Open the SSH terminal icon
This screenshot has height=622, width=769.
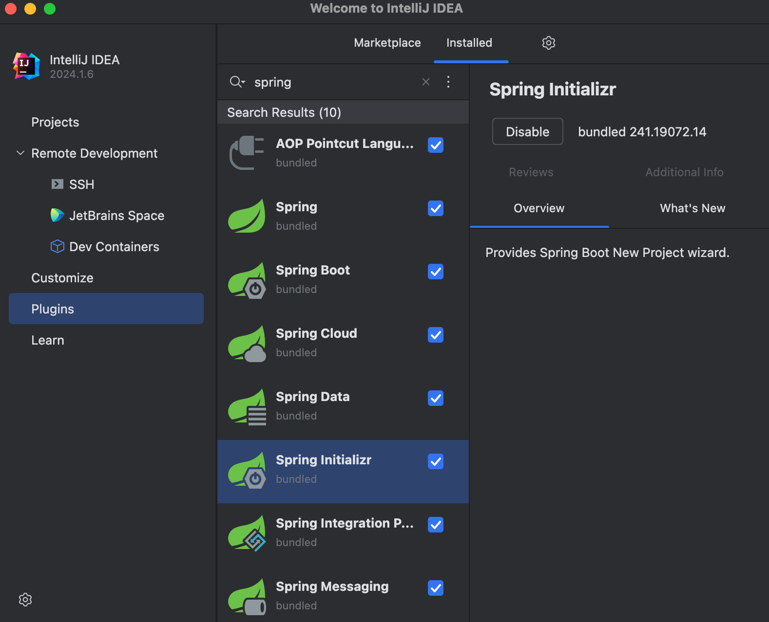(x=58, y=184)
